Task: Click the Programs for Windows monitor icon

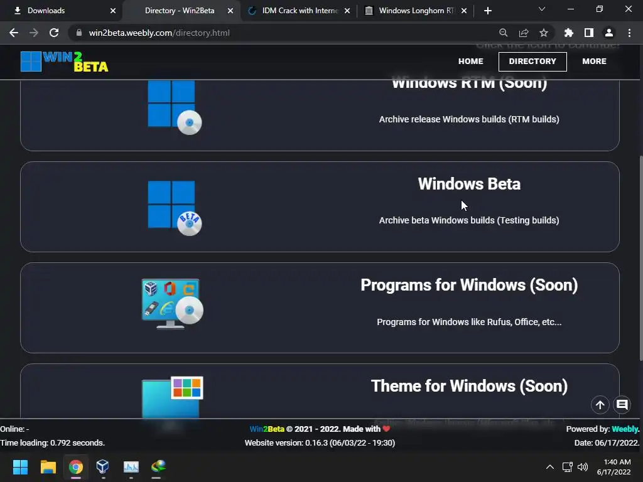Action: click(172, 304)
